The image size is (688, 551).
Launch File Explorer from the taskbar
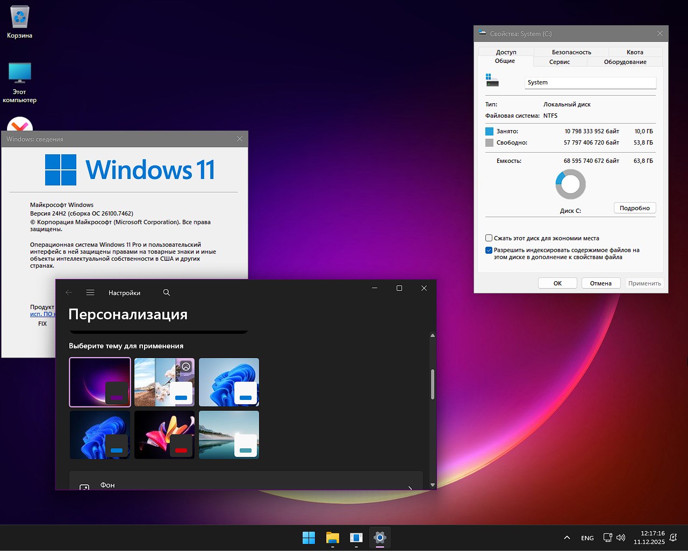332,537
